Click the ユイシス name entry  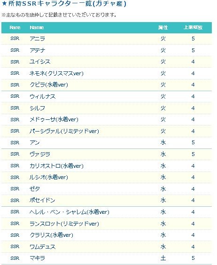coord(40,62)
